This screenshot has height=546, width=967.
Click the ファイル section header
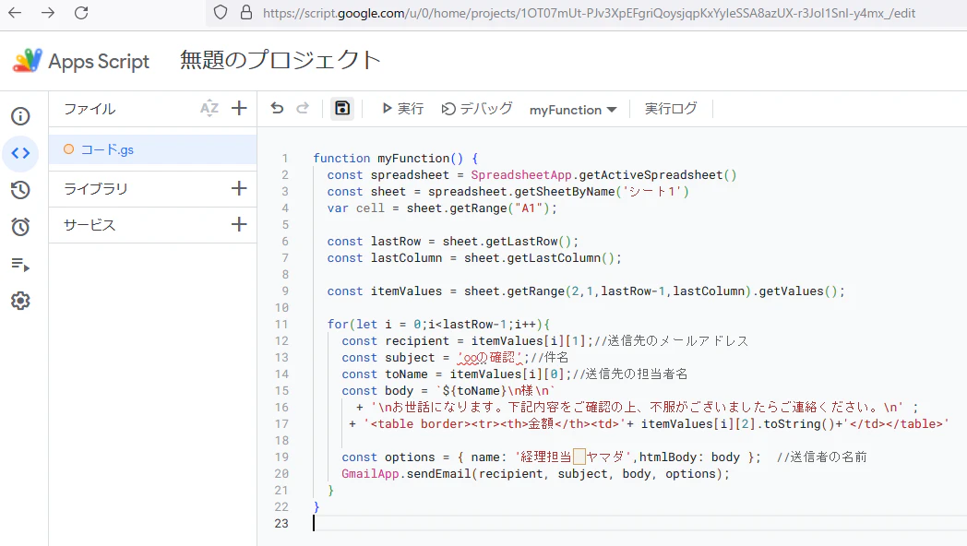pyautogui.click(x=90, y=109)
